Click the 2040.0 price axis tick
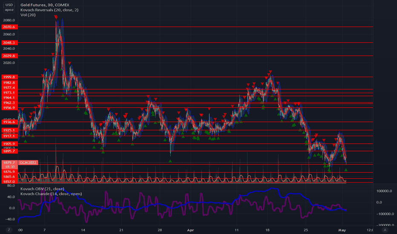The height and width of the screenshot is (234, 397). pos(9,49)
